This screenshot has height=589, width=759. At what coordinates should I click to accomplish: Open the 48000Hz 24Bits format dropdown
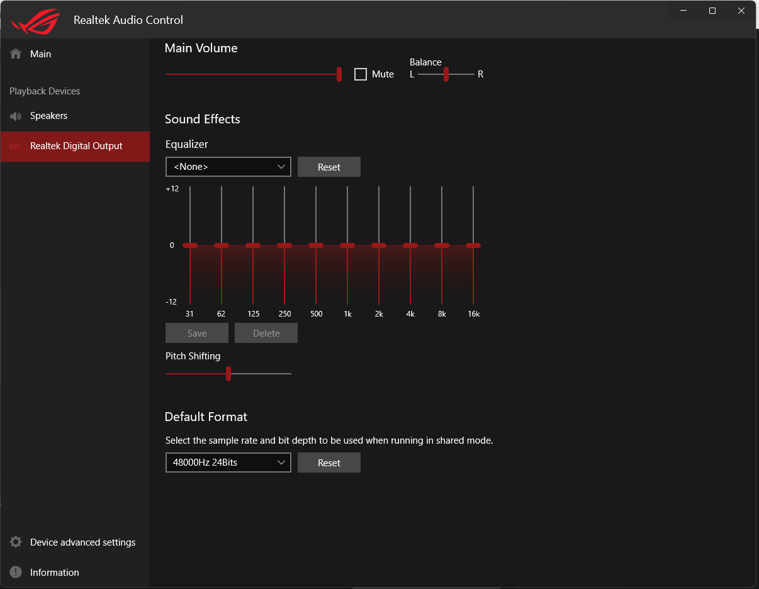click(228, 463)
